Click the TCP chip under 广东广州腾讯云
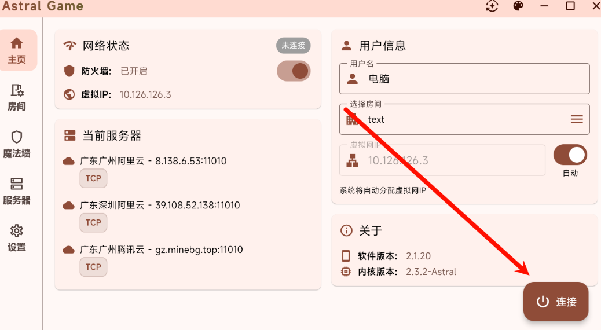This screenshot has width=601, height=330. pyautogui.click(x=94, y=267)
